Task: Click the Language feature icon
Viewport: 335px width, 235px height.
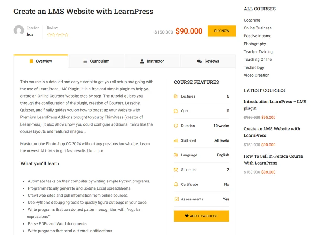Action: pos(176,155)
